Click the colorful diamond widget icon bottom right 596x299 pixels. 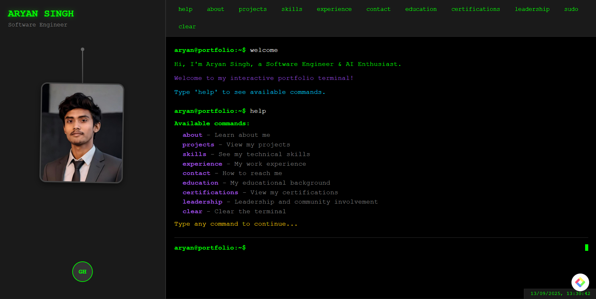click(x=580, y=282)
